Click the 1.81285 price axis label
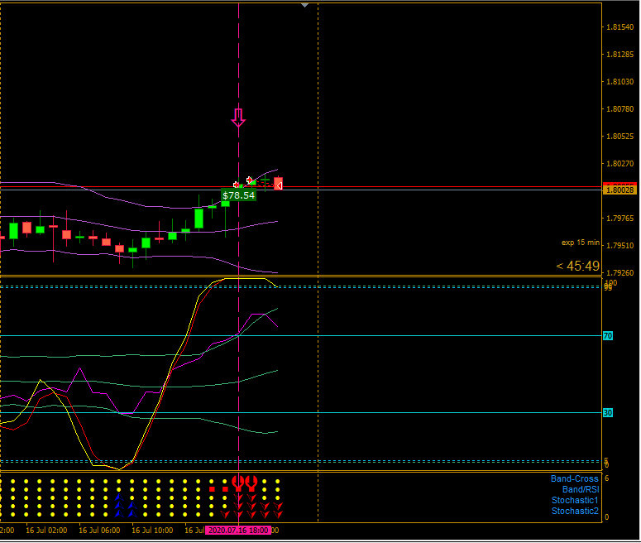Viewport: 641px width, 543px height. 620,55
